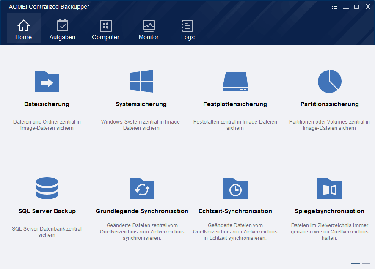This screenshot has width=375, height=269.
Task: Open Grundlegende Synchronisation title
Action: point(142,211)
